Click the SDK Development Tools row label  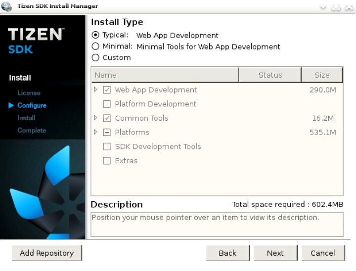tap(158, 146)
